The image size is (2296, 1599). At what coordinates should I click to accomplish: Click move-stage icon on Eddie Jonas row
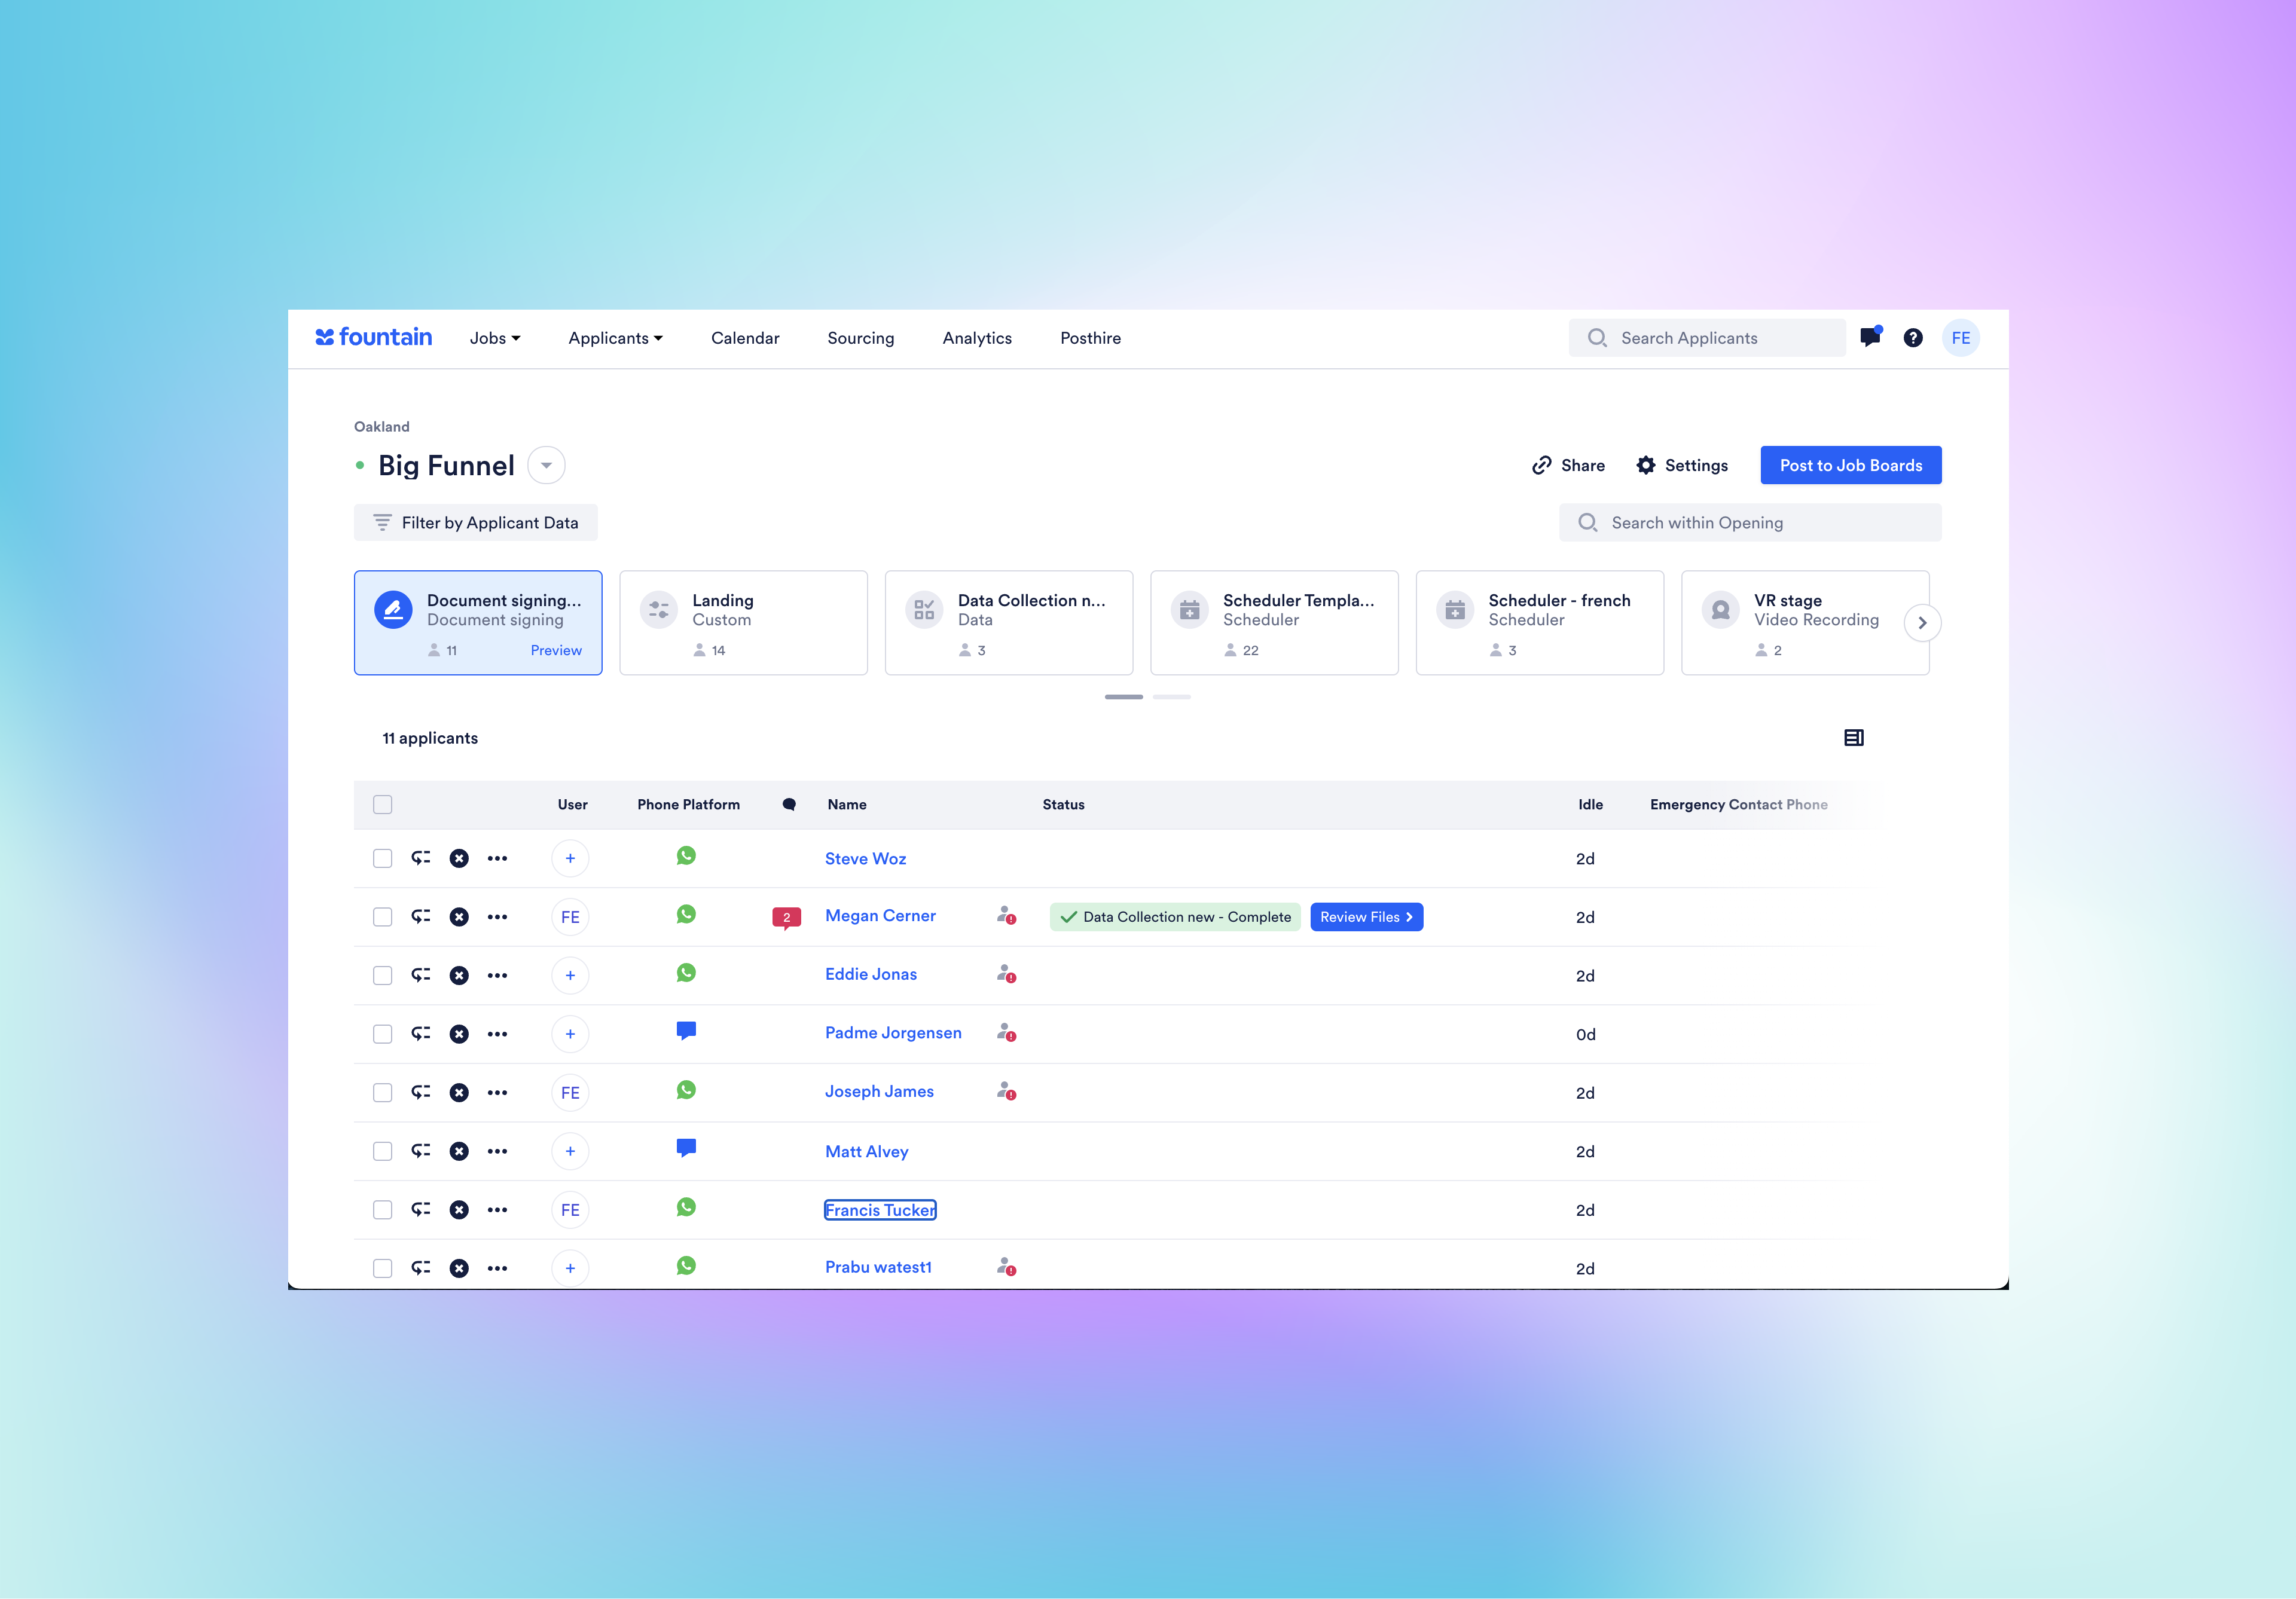(x=421, y=975)
